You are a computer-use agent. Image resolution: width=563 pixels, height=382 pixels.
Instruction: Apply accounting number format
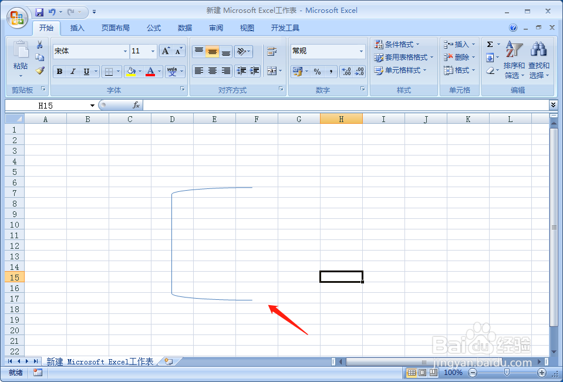298,72
